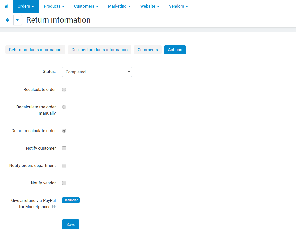Open the Orders menu
This screenshot has width=296, height=234.
[x=26, y=6]
